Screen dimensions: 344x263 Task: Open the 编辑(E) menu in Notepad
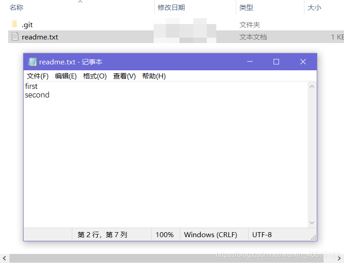click(65, 76)
